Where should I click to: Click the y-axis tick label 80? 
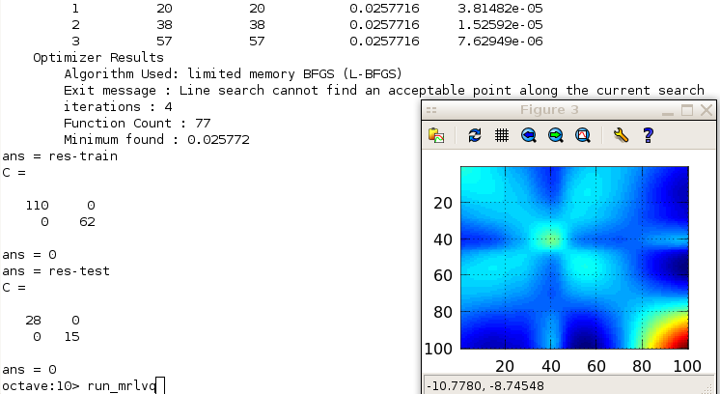coord(444,313)
